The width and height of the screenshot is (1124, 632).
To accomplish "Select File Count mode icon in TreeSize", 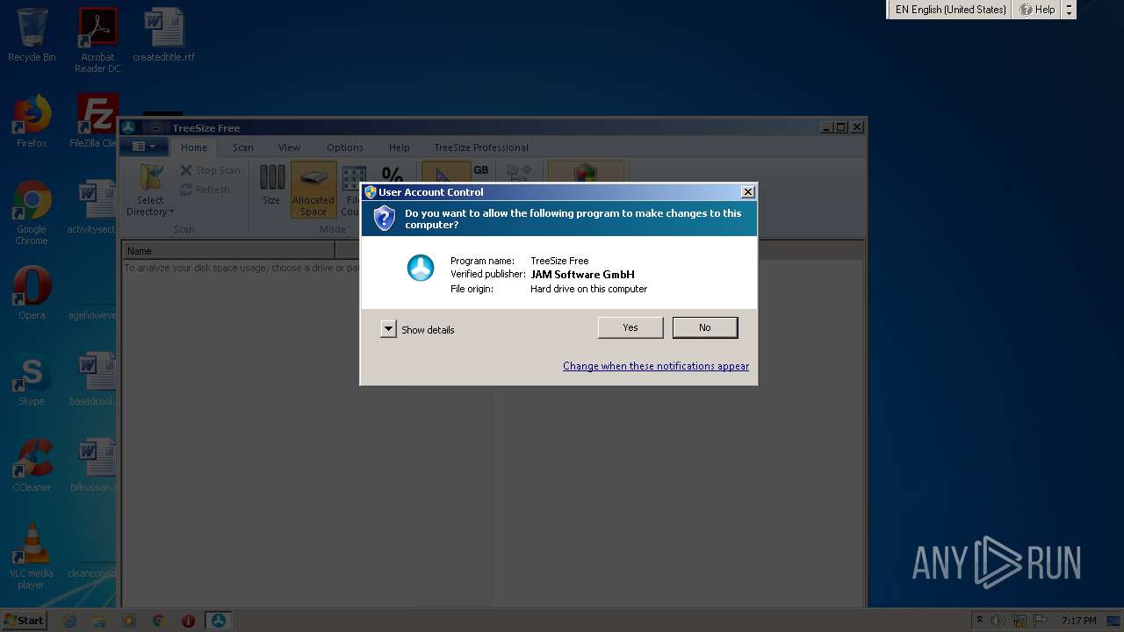I will 353,190.
